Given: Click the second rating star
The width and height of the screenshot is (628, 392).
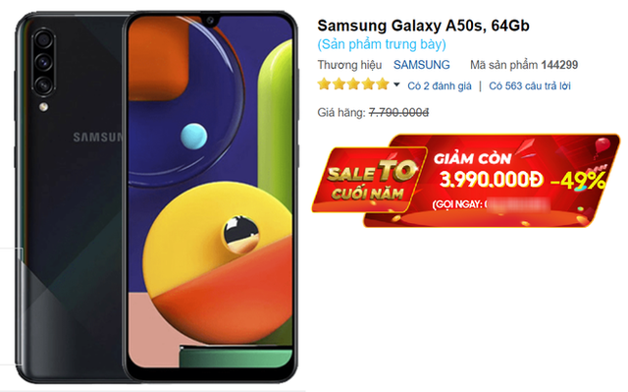Looking at the screenshot, I should tap(339, 84).
